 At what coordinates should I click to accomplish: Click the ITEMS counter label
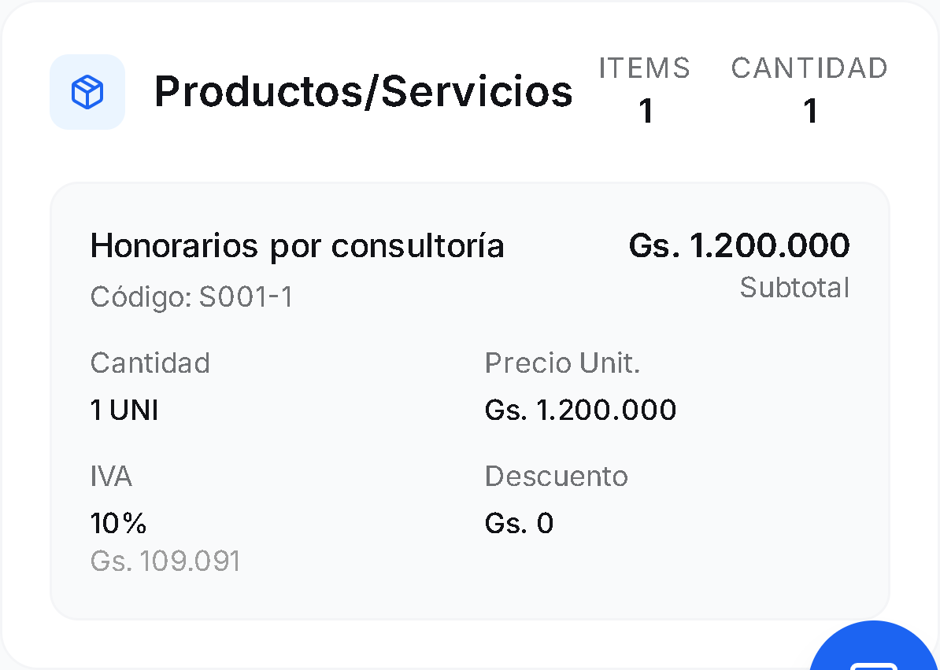[x=644, y=68]
